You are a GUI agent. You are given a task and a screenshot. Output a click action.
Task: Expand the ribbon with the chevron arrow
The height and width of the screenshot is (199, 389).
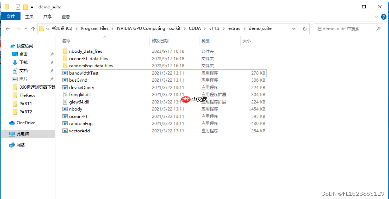coord(376,16)
